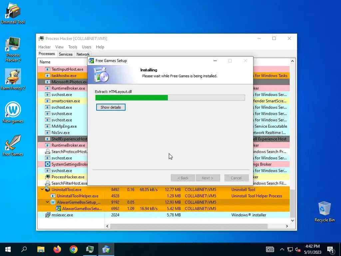Open the View menu
341x256 pixels.
59,47
